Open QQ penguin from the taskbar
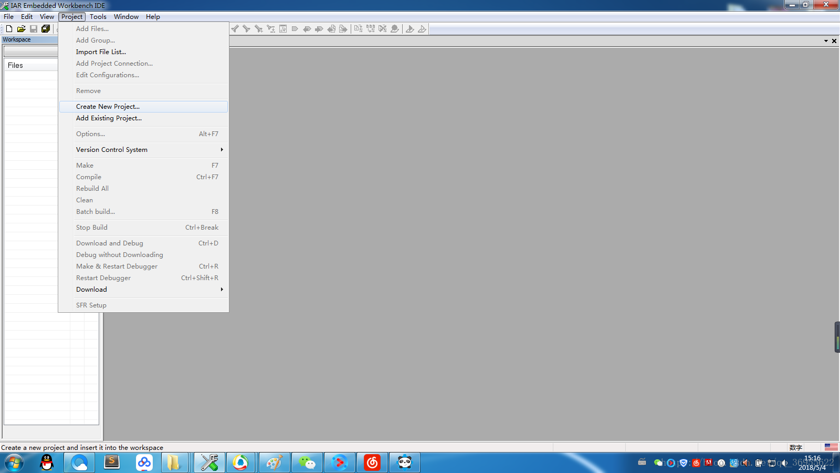Viewport: 840px width, 473px height. pyautogui.click(x=47, y=462)
